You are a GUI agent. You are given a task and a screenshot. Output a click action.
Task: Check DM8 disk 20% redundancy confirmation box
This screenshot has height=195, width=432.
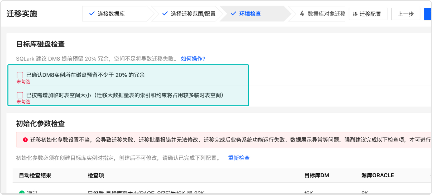[x=20, y=75]
